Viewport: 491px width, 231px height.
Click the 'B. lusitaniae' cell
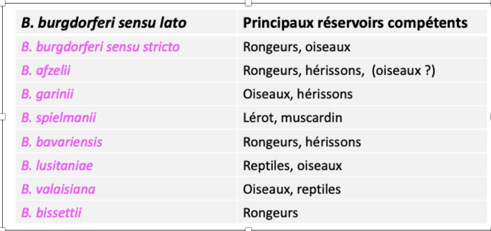tap(126, 165)
